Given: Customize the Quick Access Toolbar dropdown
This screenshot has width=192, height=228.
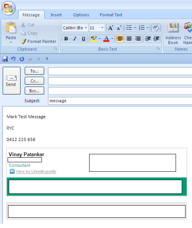Looking at the screenshot, I should (x=47, y=59).
